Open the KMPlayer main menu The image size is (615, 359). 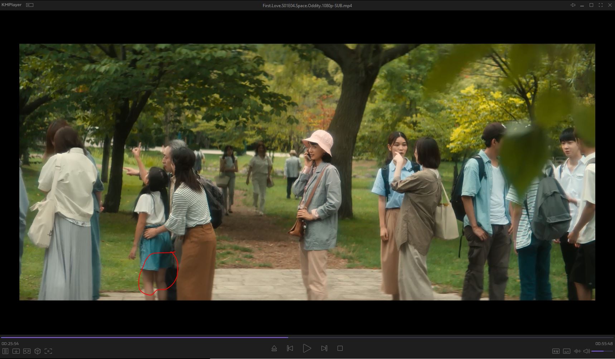[11, 5]
